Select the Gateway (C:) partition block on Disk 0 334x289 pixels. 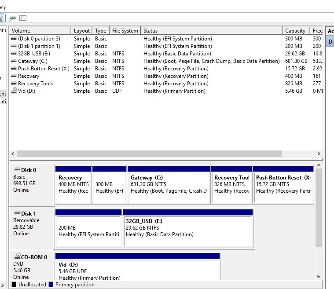tap(169, 185)
